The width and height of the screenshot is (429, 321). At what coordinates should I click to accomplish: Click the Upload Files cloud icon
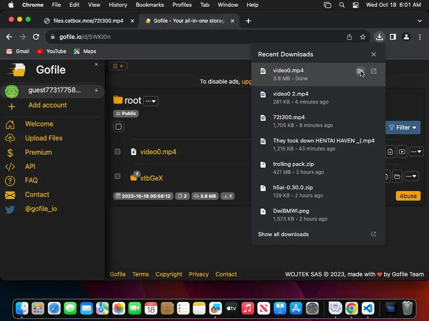10,138
